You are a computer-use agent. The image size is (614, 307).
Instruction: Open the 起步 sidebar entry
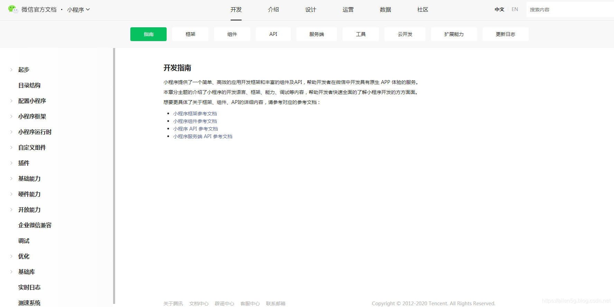(24, 70)
